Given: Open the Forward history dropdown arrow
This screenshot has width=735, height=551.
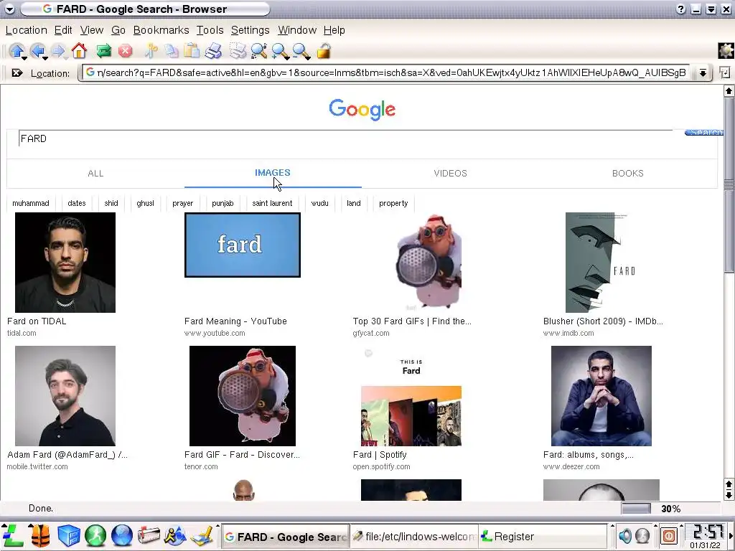Looking at the screenshot, I should click(x=65, y=58).
